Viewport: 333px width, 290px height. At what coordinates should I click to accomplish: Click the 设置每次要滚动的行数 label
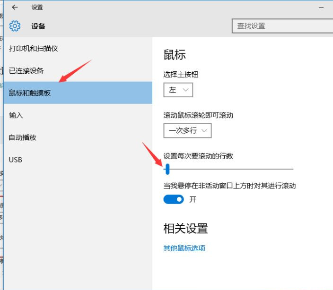(x=198, y=156)
